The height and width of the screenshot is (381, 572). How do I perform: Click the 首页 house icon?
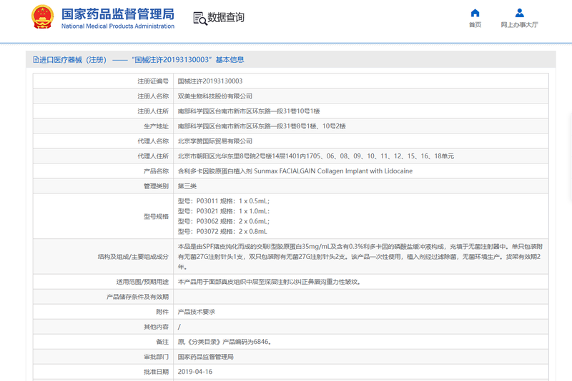point(475,13)
